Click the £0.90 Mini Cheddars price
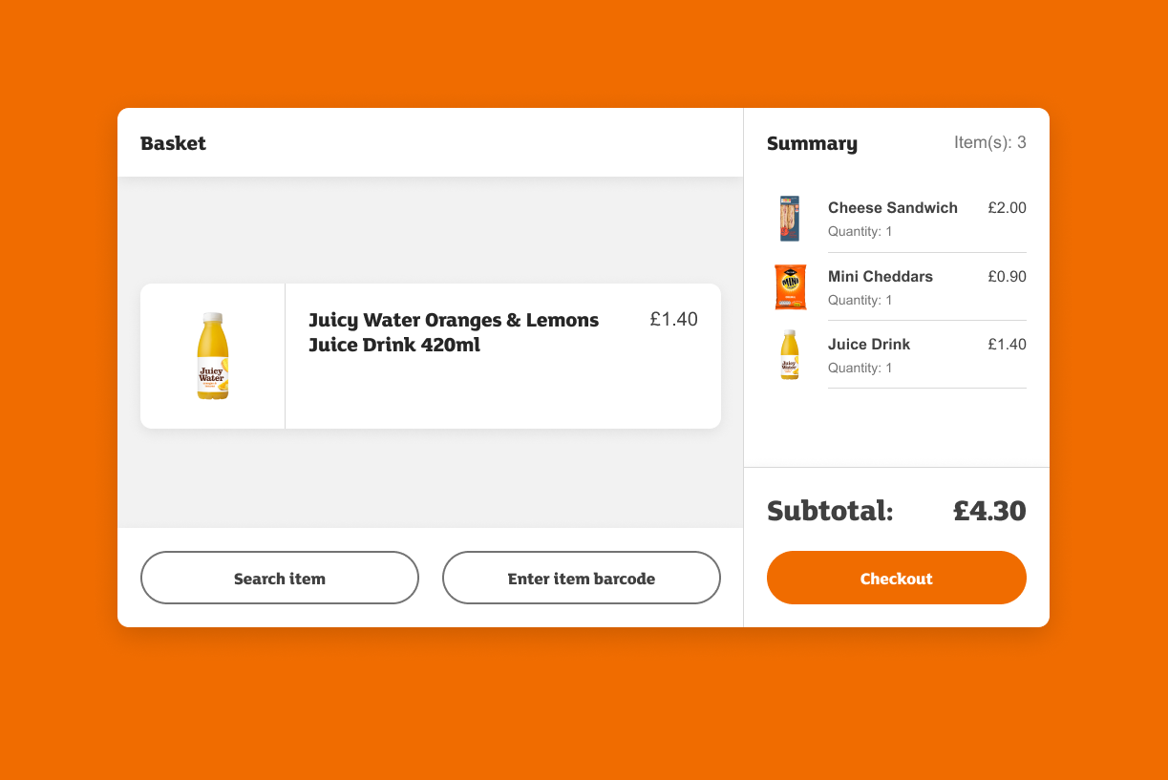 (x=1008, y=277)
